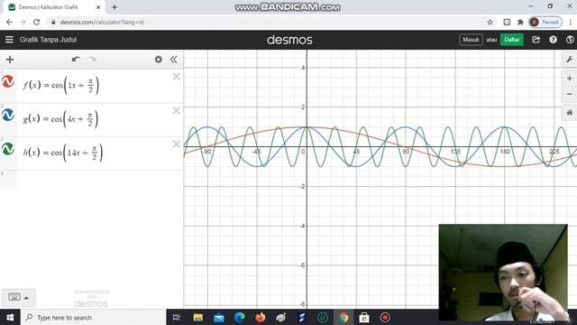Launch Firefox from the taskbar
Image resolution: width=577 pixels, height=325 pixels.
coord(261,317)
